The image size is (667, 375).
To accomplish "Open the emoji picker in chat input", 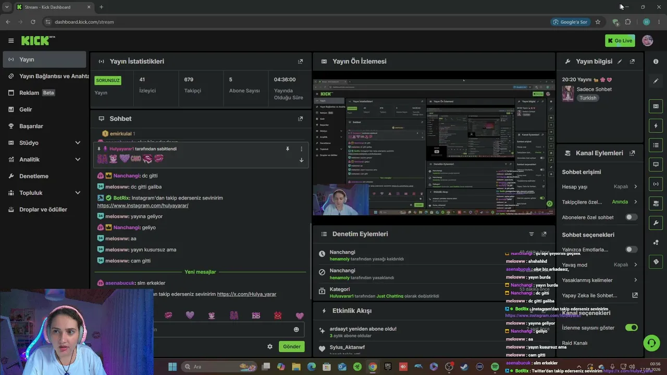I will pyautogui.click(x=297, y=329).
